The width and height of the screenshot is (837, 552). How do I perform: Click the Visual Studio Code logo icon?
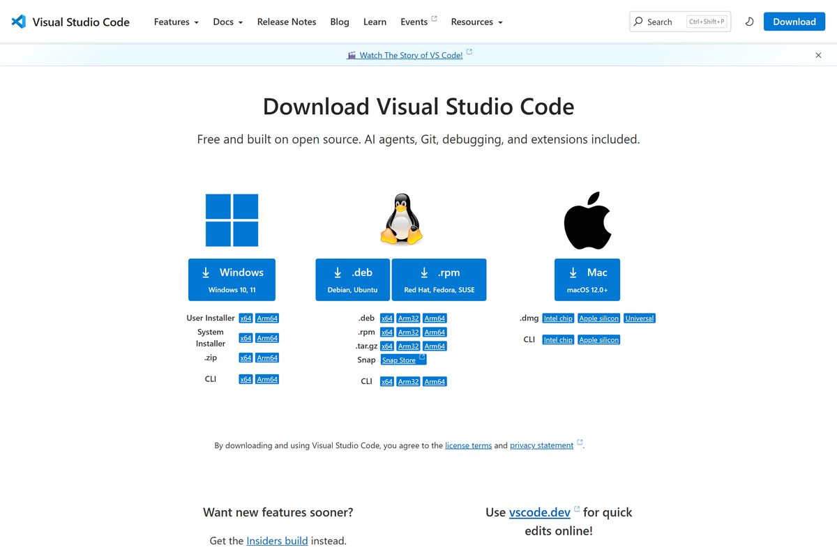[19, 22]
